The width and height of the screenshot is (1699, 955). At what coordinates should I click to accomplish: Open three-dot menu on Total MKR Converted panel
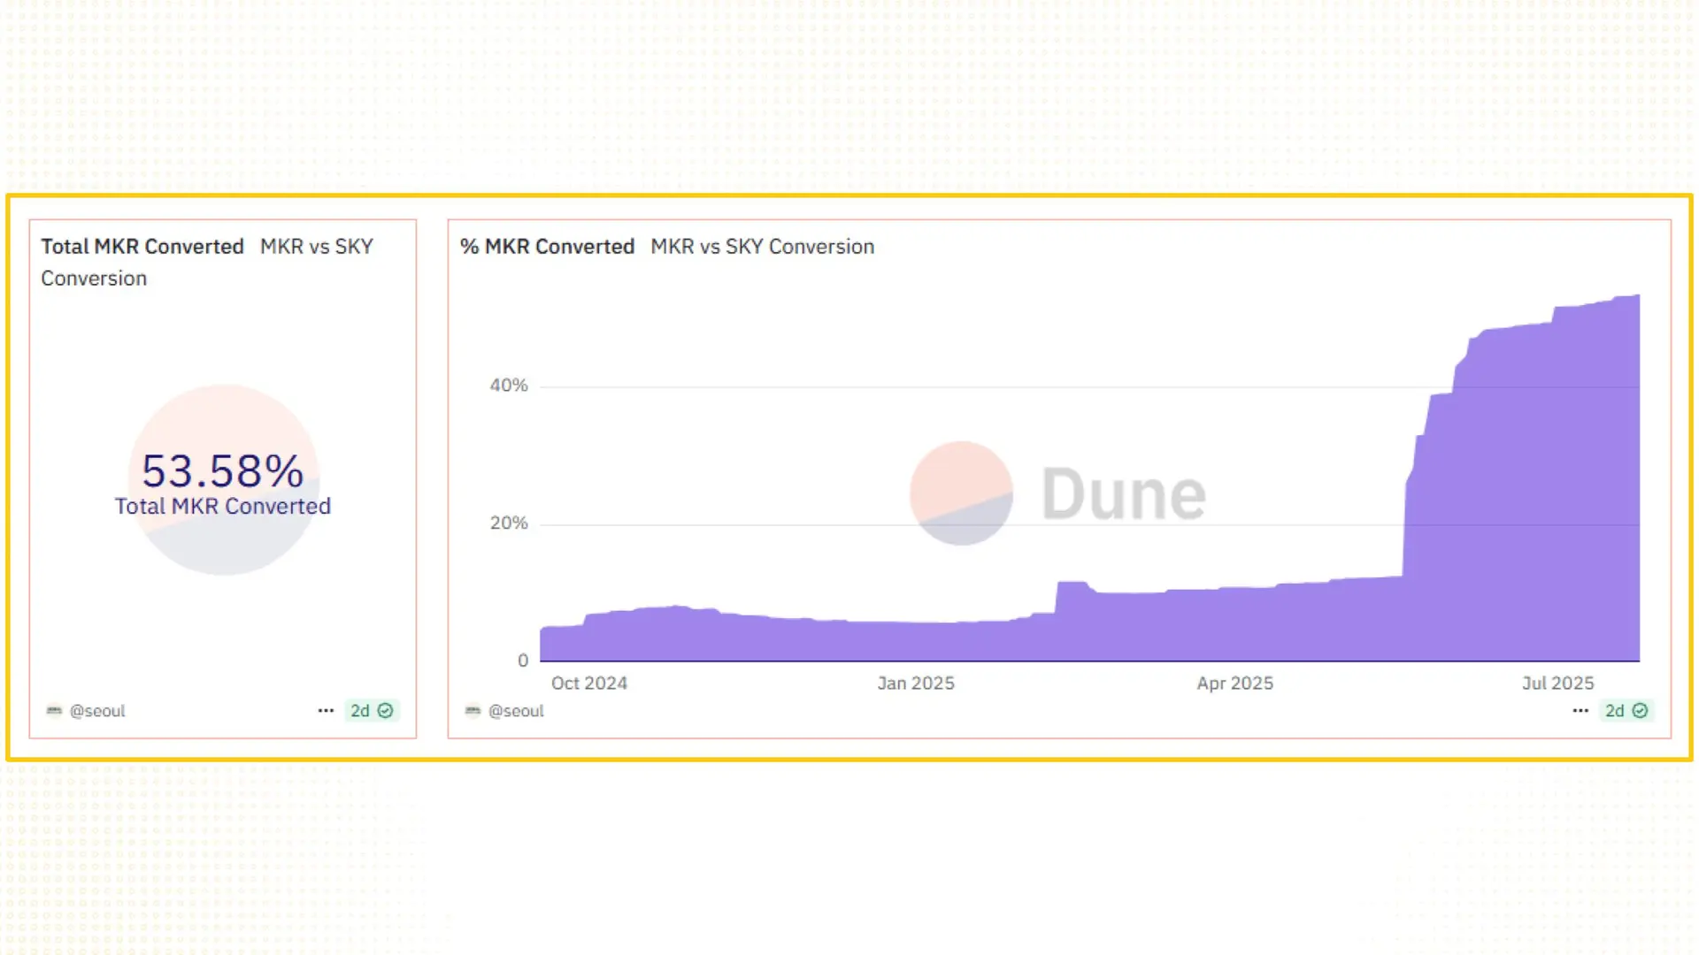(x=326, y=710)
